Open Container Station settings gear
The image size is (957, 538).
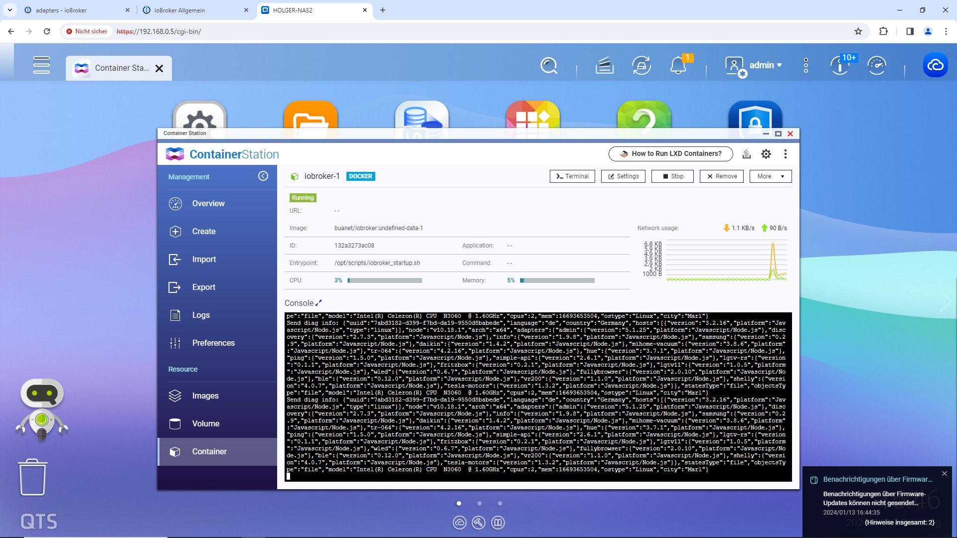[x=766, y=154]
